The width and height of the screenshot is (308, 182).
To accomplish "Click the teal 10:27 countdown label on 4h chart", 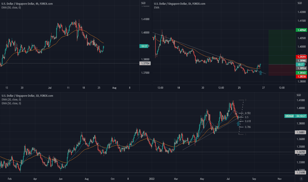I will [x=144, y=46].
